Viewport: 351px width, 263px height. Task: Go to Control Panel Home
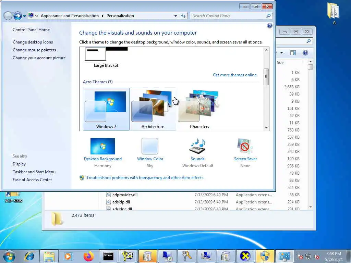(x=31, y=30)
